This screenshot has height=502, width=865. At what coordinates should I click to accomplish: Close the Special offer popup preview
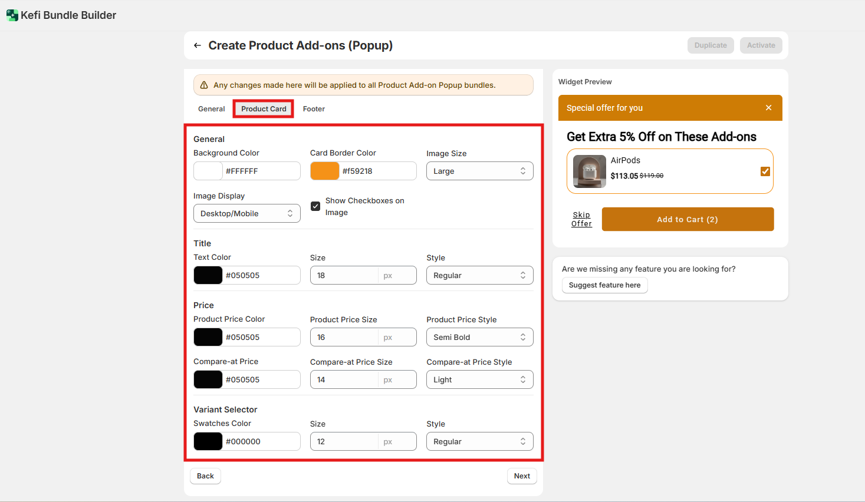click(x=768, y=108)
